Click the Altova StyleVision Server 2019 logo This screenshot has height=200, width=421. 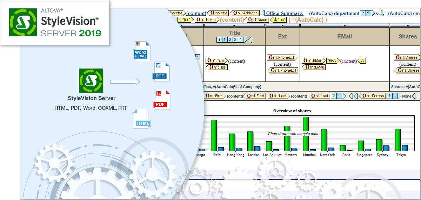point(54,22)
